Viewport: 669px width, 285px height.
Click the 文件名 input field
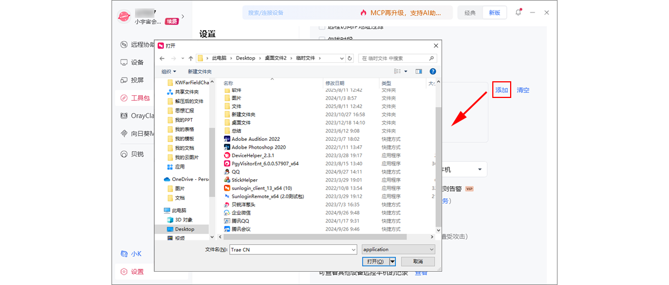point(293,249)
